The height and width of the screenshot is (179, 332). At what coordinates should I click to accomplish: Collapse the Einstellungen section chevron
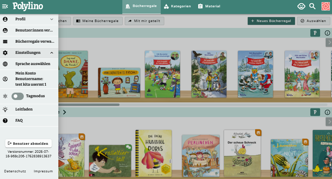[x=52, y=53]
